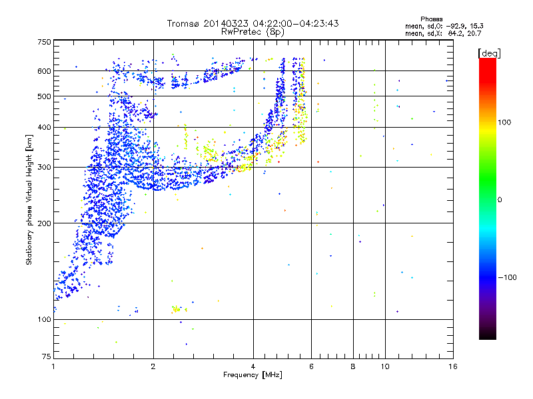Click the black bottom of the phase colorbar

click(488, 335)
